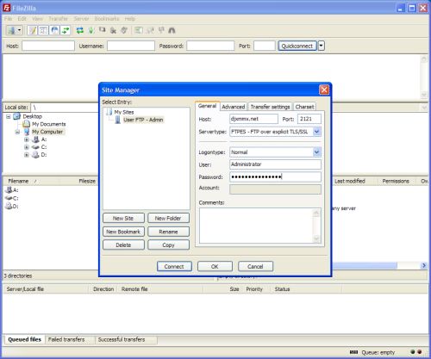Screen dimensions: 431x359
Task: Click the New Folder button
Action: 168,218
